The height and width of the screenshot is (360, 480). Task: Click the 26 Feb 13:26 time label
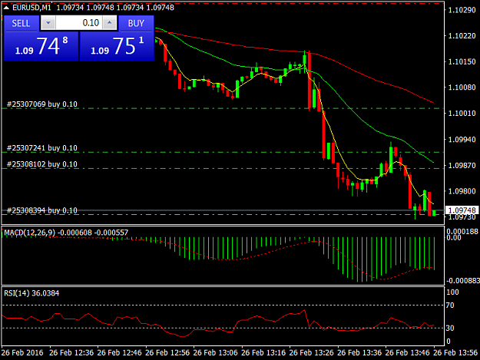pos(311,352)
